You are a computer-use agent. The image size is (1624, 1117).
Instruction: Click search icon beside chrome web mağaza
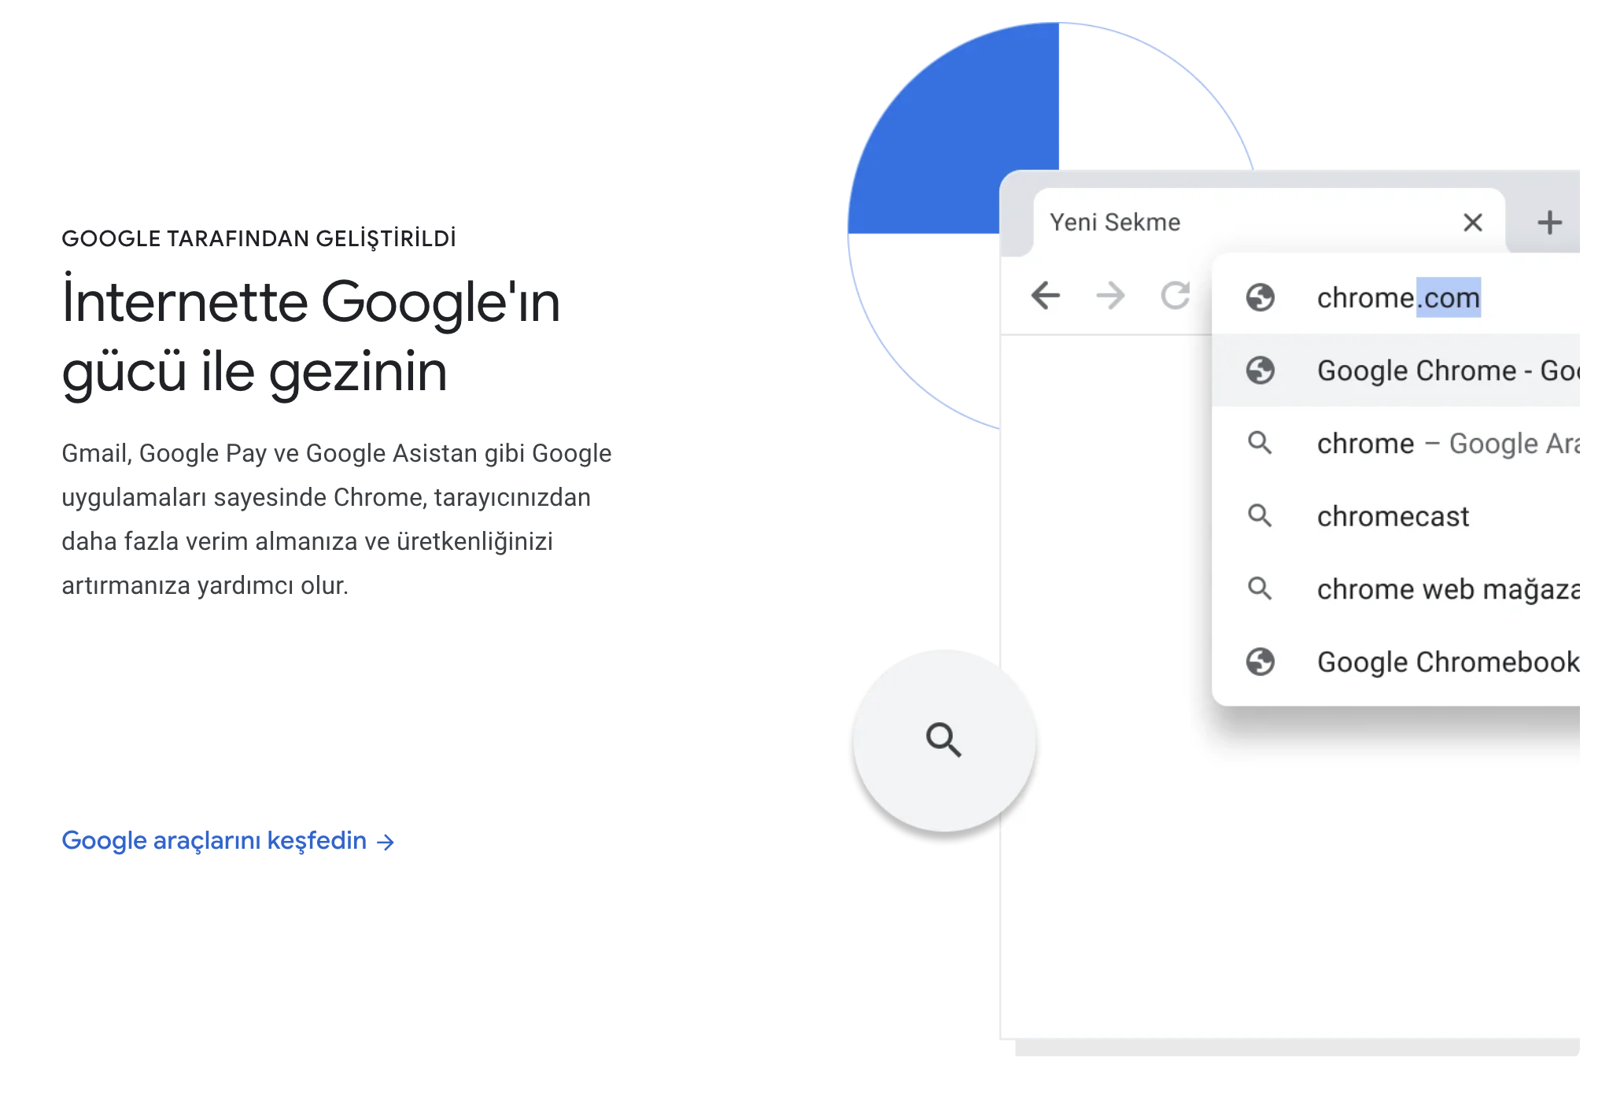tap(1260, 588)
